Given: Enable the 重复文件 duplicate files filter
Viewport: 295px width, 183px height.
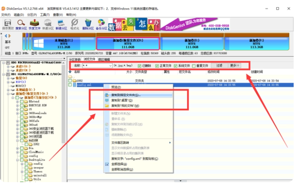Looking at the screenshot, I should pos(194,66).
